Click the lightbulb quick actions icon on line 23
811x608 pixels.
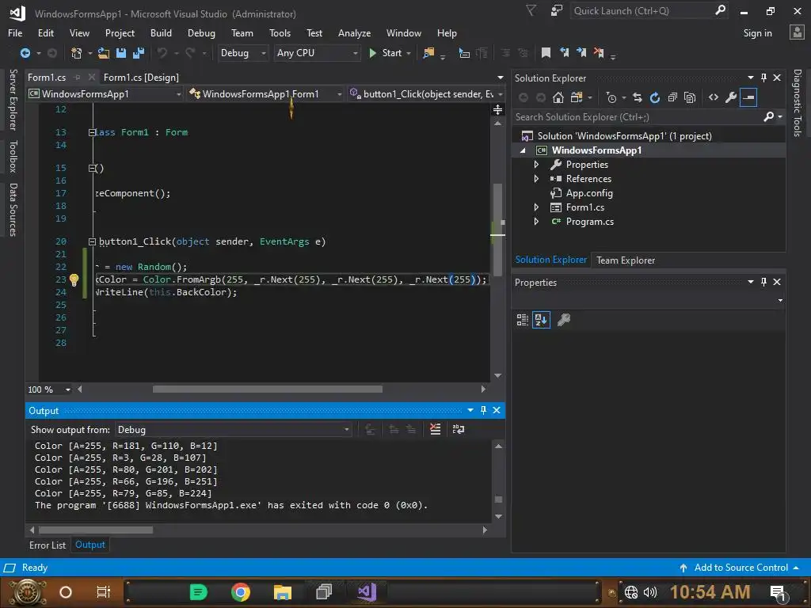coord(74,279)
